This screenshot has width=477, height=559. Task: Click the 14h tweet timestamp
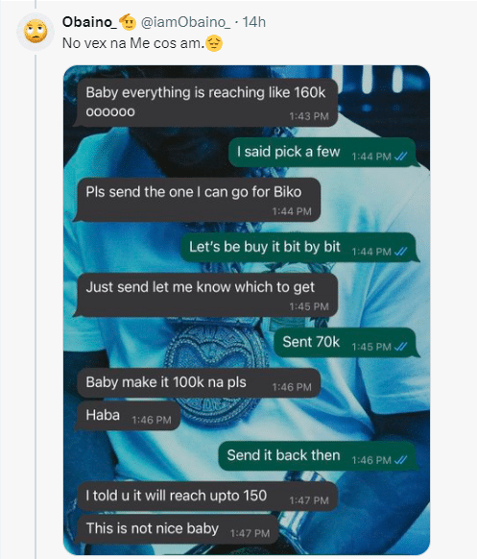pos(254,22)
